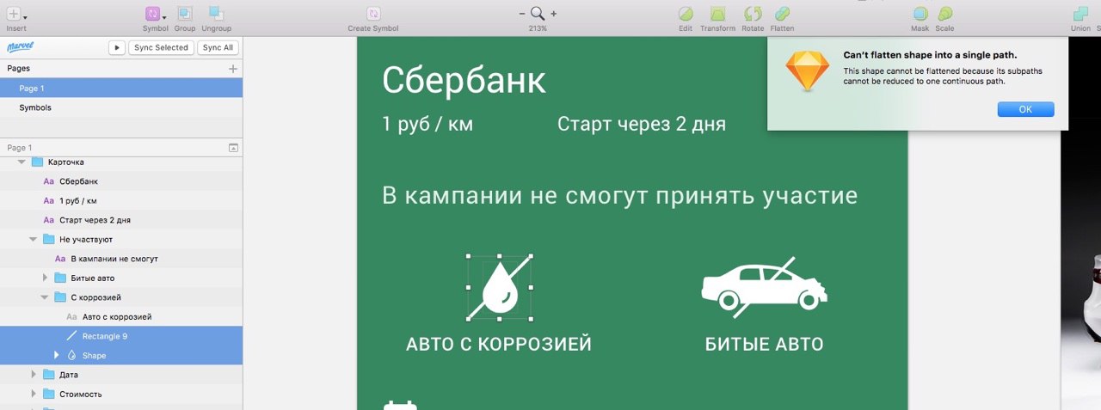The height and width of the screenshot is (410, 1101).
Task: Collapse the Карточка group
Action: 22,162
